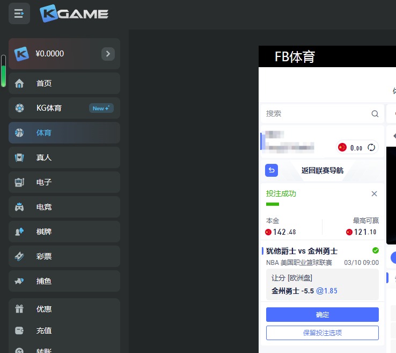Open the 捕鱼 fishing menu item
Image resolution: width=396 pixels, height=353 pixels.
coord(64,281)
